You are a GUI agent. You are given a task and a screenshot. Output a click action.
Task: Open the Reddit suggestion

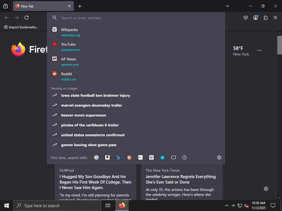[x=136, y=76]
